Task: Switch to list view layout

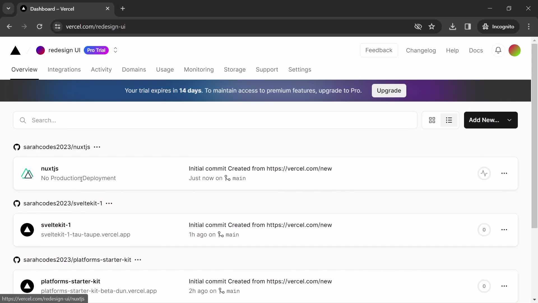Action: tap(449, 120)
